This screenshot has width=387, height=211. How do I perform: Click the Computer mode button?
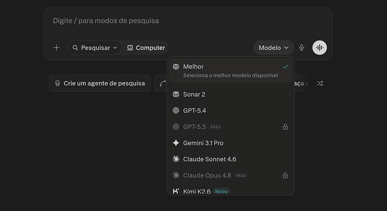[x=146, y=48]
